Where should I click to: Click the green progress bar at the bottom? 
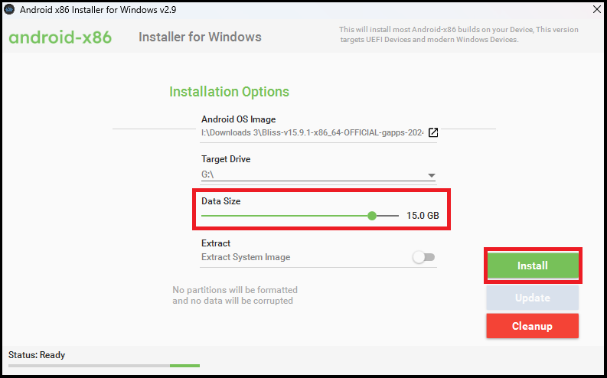click(x=184, y=366)
